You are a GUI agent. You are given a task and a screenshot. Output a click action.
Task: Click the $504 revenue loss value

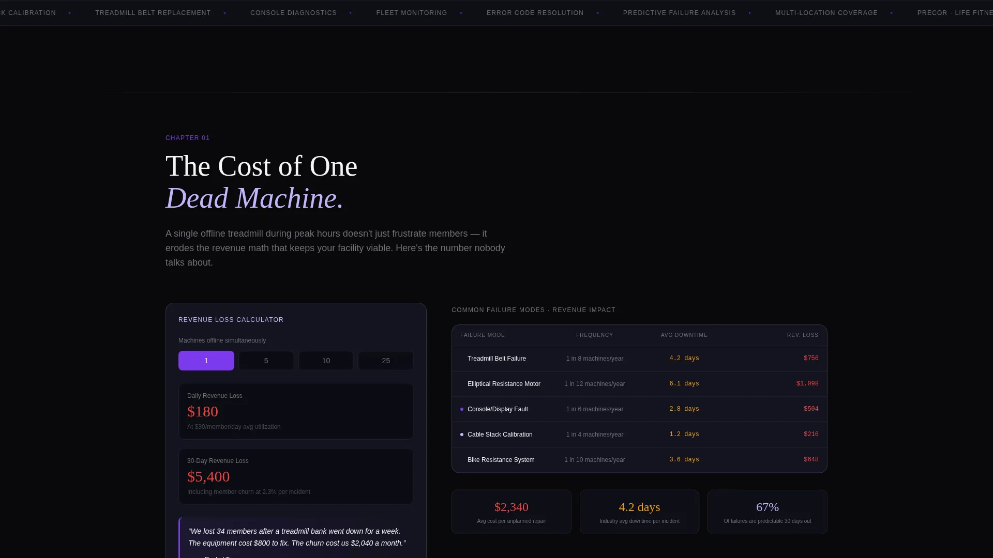(811, 409)
